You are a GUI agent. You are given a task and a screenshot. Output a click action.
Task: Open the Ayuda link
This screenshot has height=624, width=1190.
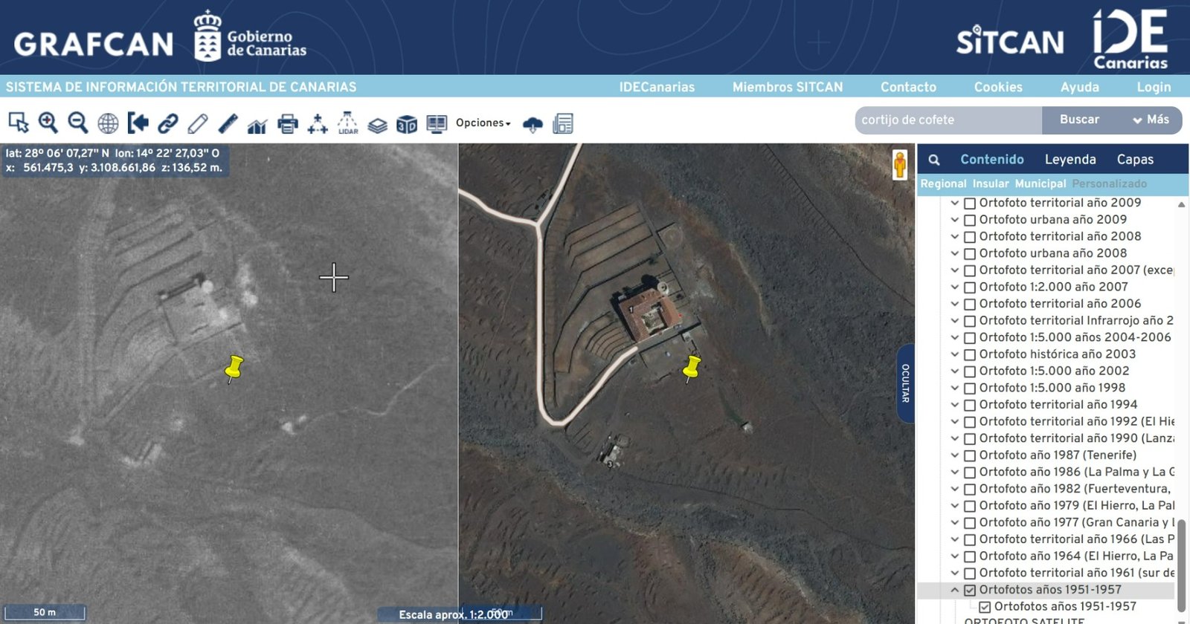1079,87
